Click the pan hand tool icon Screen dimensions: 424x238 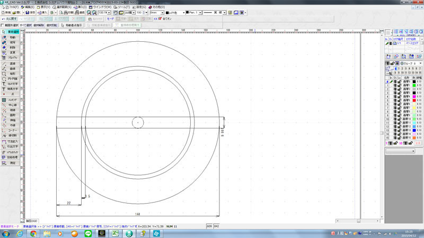tap(116, 13)
